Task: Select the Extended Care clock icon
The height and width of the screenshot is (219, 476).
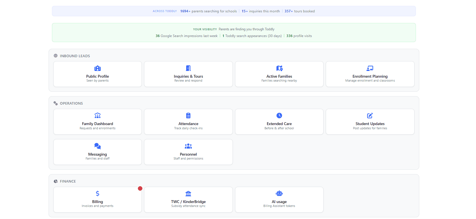Action: tap(279, 116)
